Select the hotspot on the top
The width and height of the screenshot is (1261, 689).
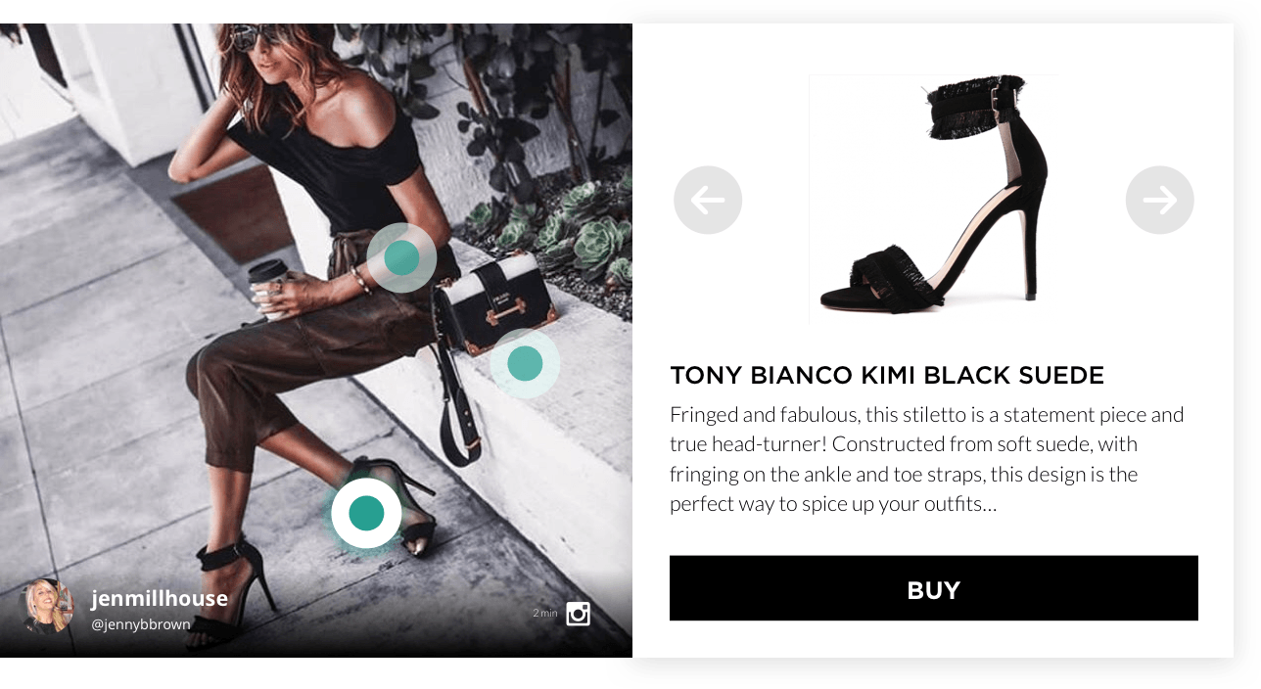pyautogui.click(x=401, y=257)
